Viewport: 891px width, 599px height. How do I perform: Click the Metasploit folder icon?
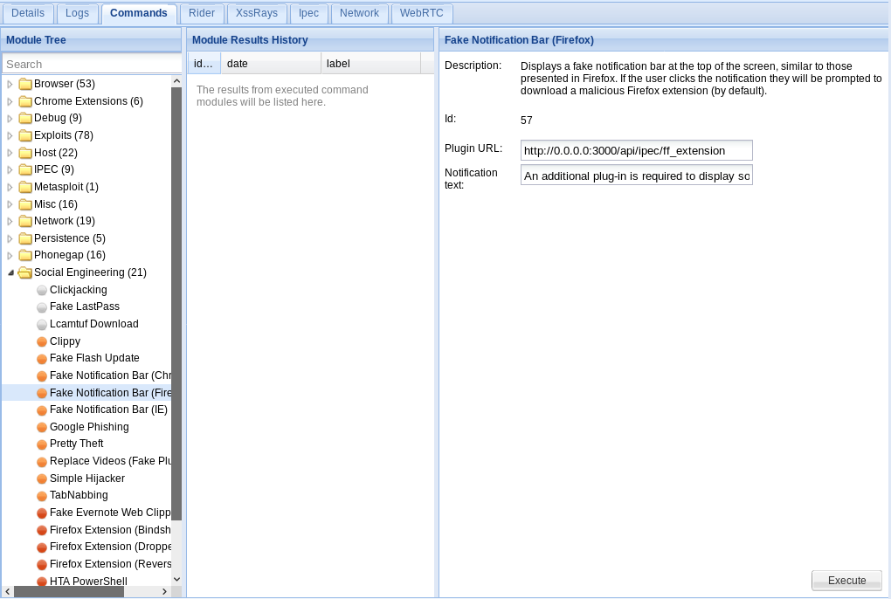tap(25, 187)
